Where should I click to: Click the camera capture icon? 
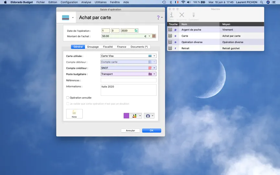pos(148,116)
